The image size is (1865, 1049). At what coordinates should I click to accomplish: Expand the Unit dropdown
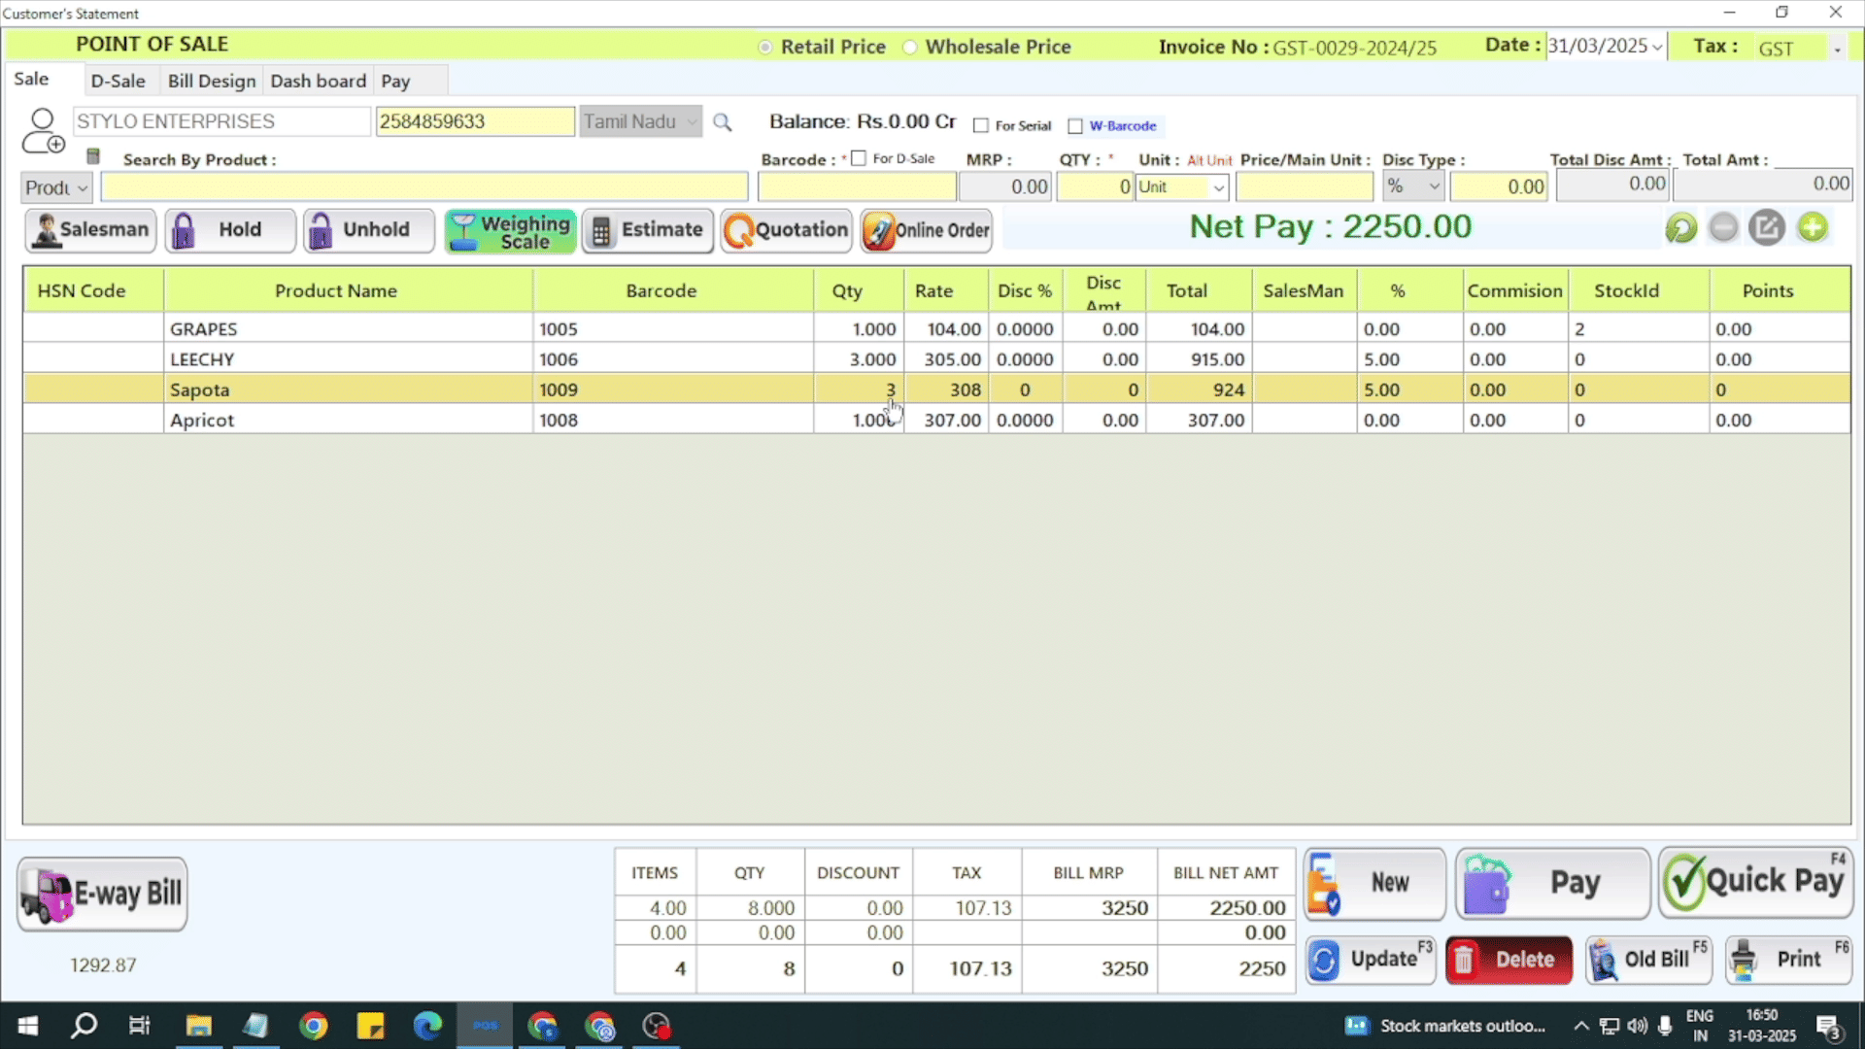point(1218,187)
